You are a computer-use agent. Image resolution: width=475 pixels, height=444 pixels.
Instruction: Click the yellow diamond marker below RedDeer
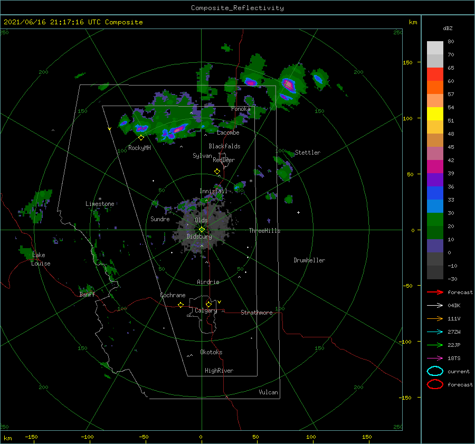click(217, 172)
